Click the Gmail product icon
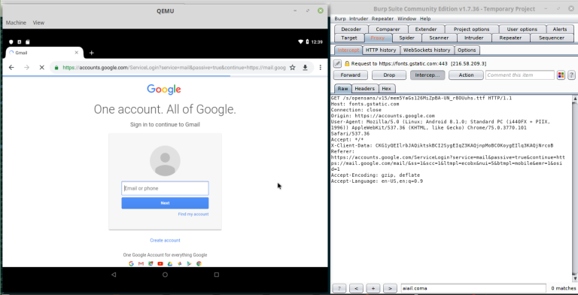The width and height of the screenshot is (578, 295). 141,263
